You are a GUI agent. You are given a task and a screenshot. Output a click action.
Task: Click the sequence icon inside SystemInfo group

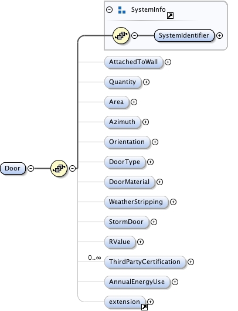tap(121, 35)
